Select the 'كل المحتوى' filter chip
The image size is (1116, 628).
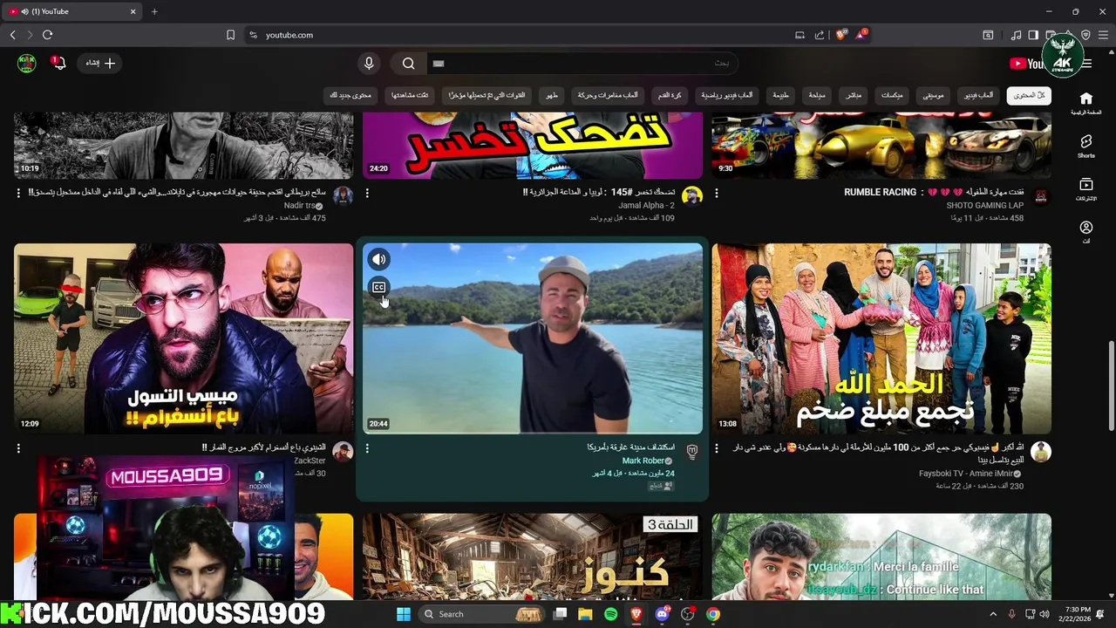[1029, 95]
